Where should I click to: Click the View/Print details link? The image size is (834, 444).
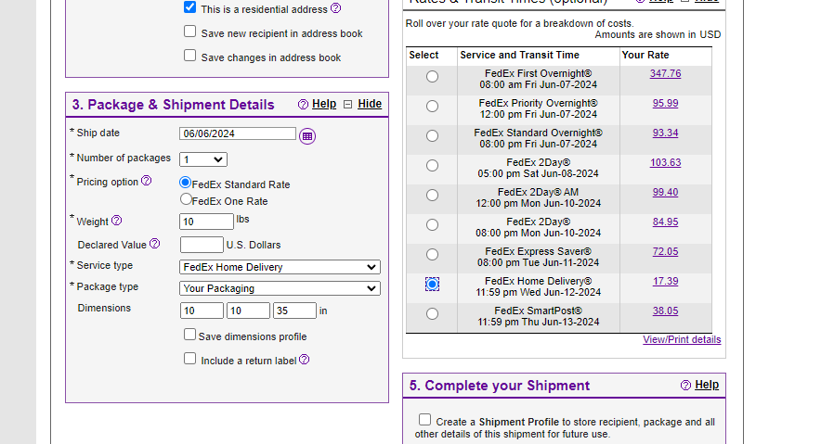[x=682, y=340]
